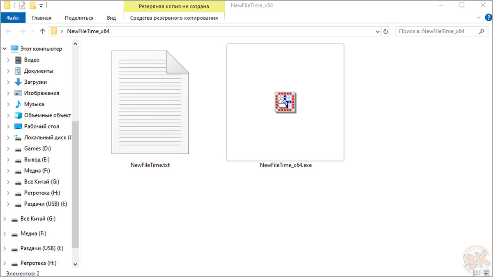This screenshot has height=277, width=493.
Task: Click the quick access properties checkmark icon
Action: pyautogui.click(x=22, y=6)
